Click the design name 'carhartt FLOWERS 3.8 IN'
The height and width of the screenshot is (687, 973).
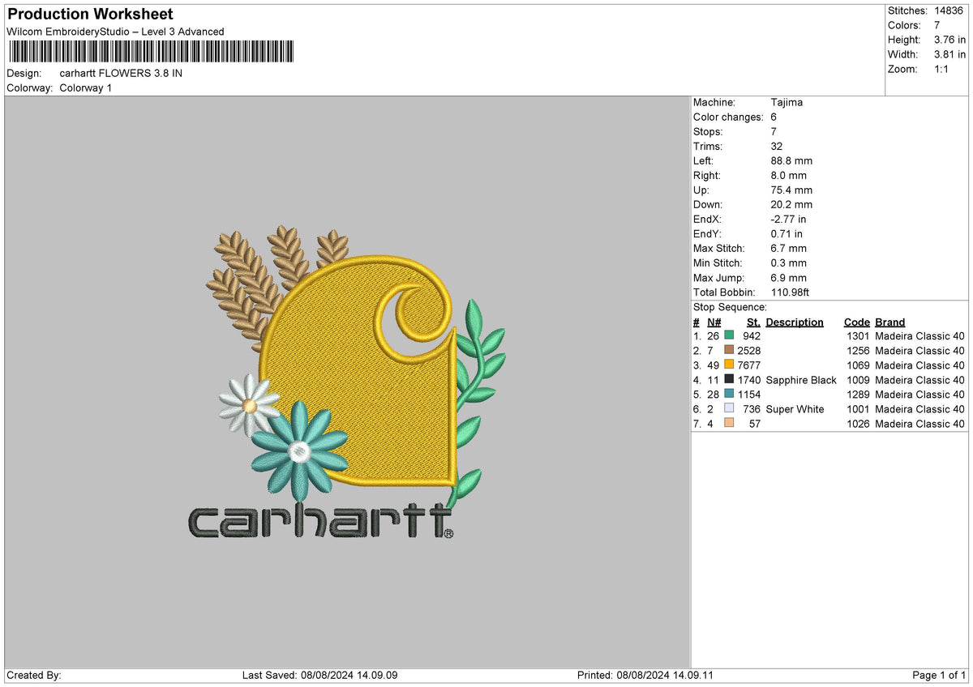click(x=121, y=73)
